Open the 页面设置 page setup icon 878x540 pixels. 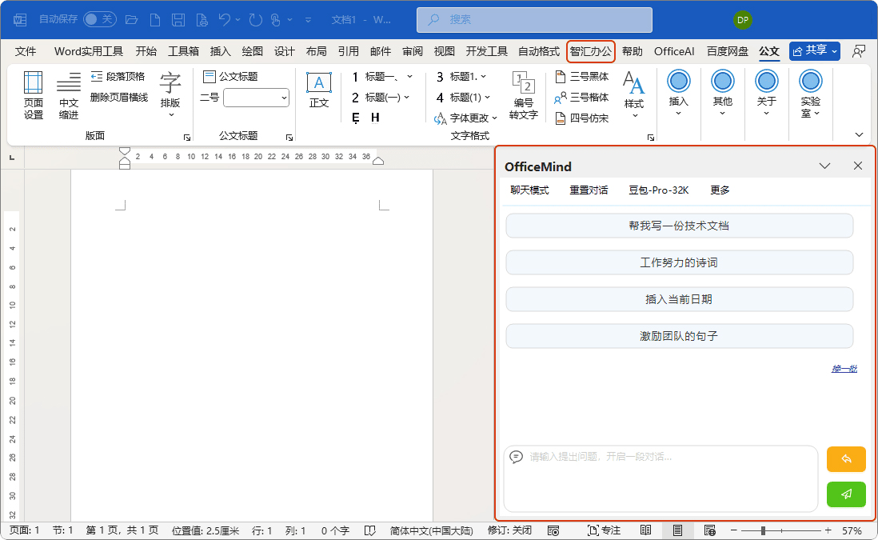[x=34, y=94]
